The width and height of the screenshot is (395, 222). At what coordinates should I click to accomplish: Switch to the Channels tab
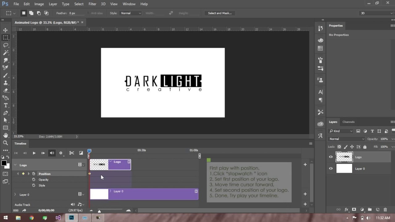tap(348, 122)
